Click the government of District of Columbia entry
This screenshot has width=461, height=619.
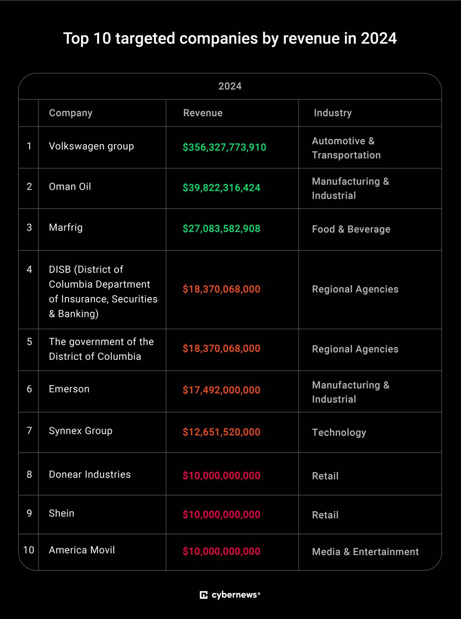101,349
